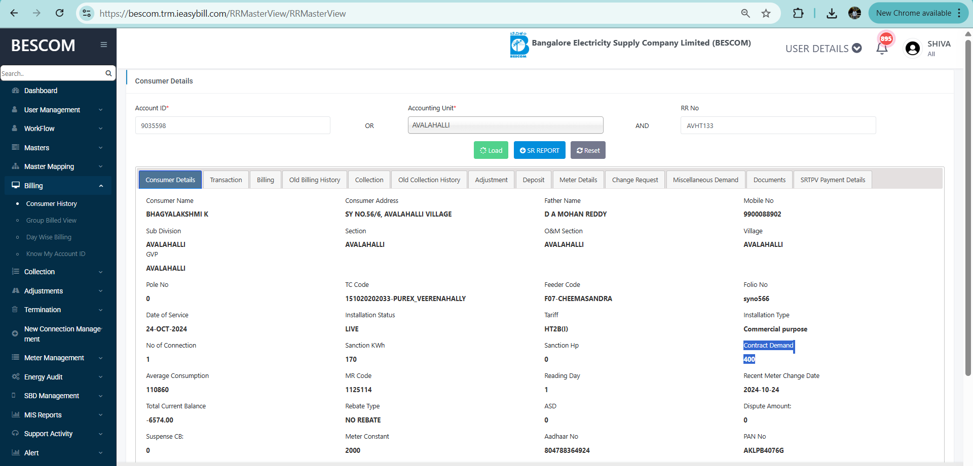This screenshot has width=973, height=466.
Task: Bookmark this page with star icon
Action: pyautogui.click(x=766, y=14)
